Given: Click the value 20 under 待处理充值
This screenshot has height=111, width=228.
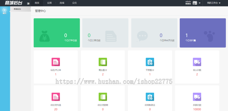Looking at the screenshot, I should point(56,109).
